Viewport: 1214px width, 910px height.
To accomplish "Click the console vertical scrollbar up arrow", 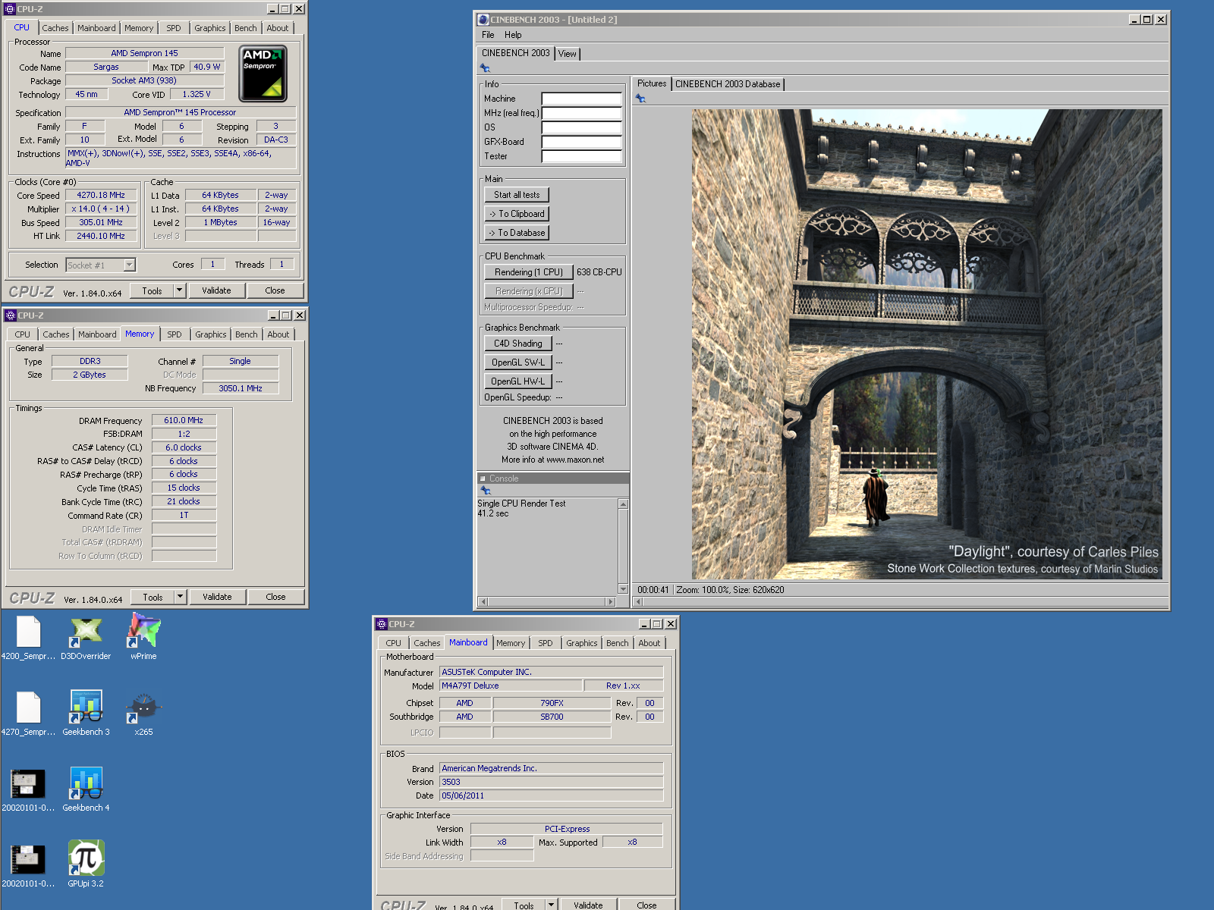I will (x=623, y=504).
